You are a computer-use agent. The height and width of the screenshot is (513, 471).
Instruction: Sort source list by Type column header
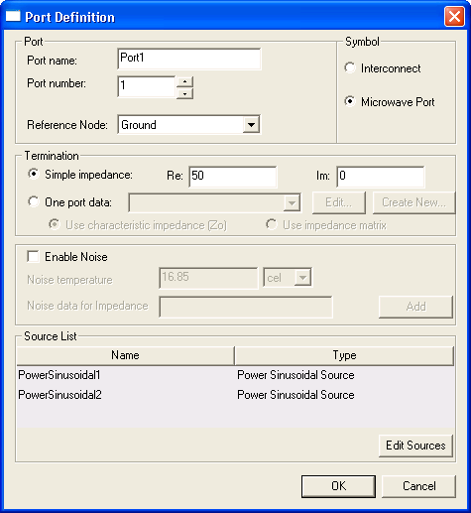[344, 355]
